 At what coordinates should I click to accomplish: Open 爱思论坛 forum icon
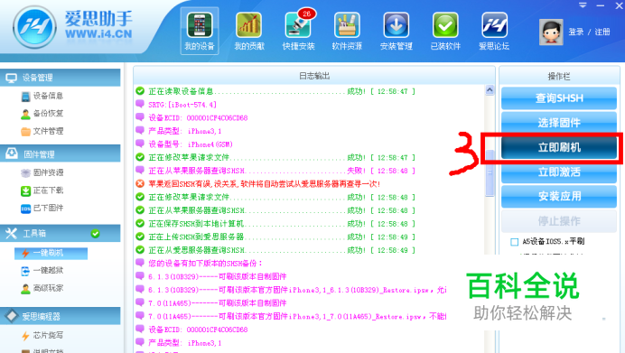click(x=494, y=31)
